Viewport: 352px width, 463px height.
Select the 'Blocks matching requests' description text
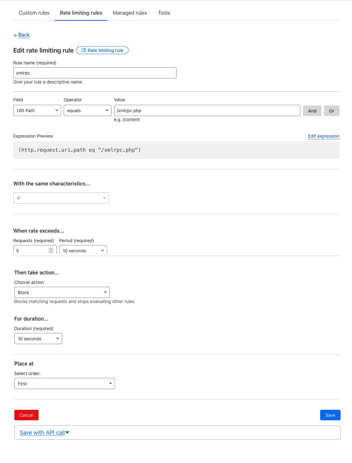(74, 301)
